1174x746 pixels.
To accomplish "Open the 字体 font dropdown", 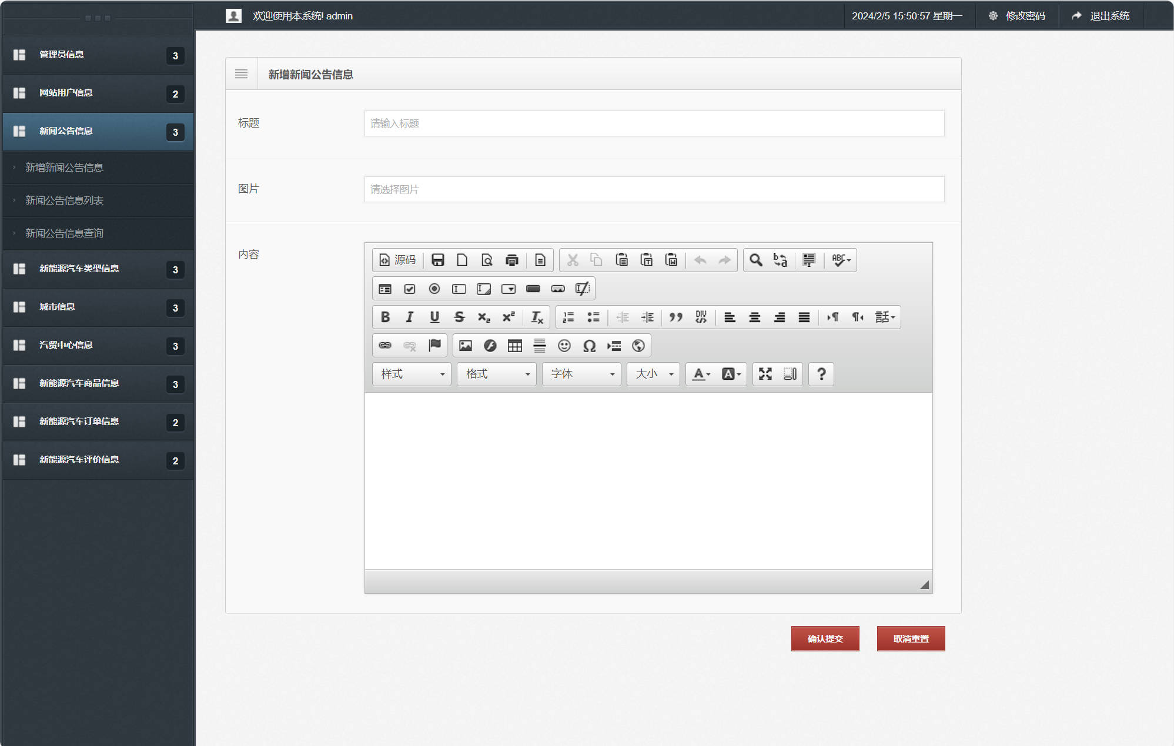I will (x=581, y=374).
